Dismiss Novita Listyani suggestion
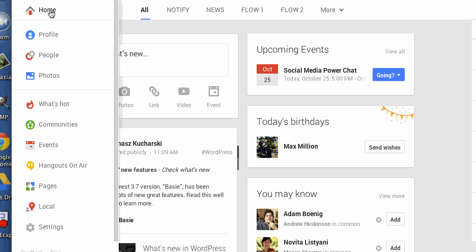Screen dimensions: 476x252 point(379,248)
